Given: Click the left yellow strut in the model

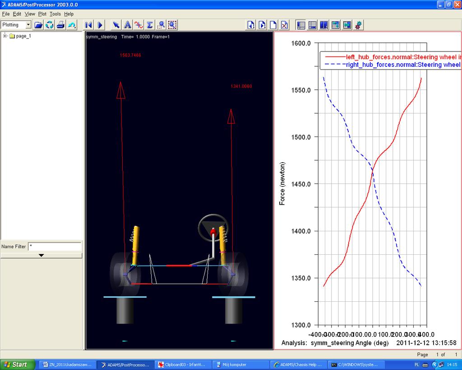Looking at the screenshot, I should tap(135, 245).
